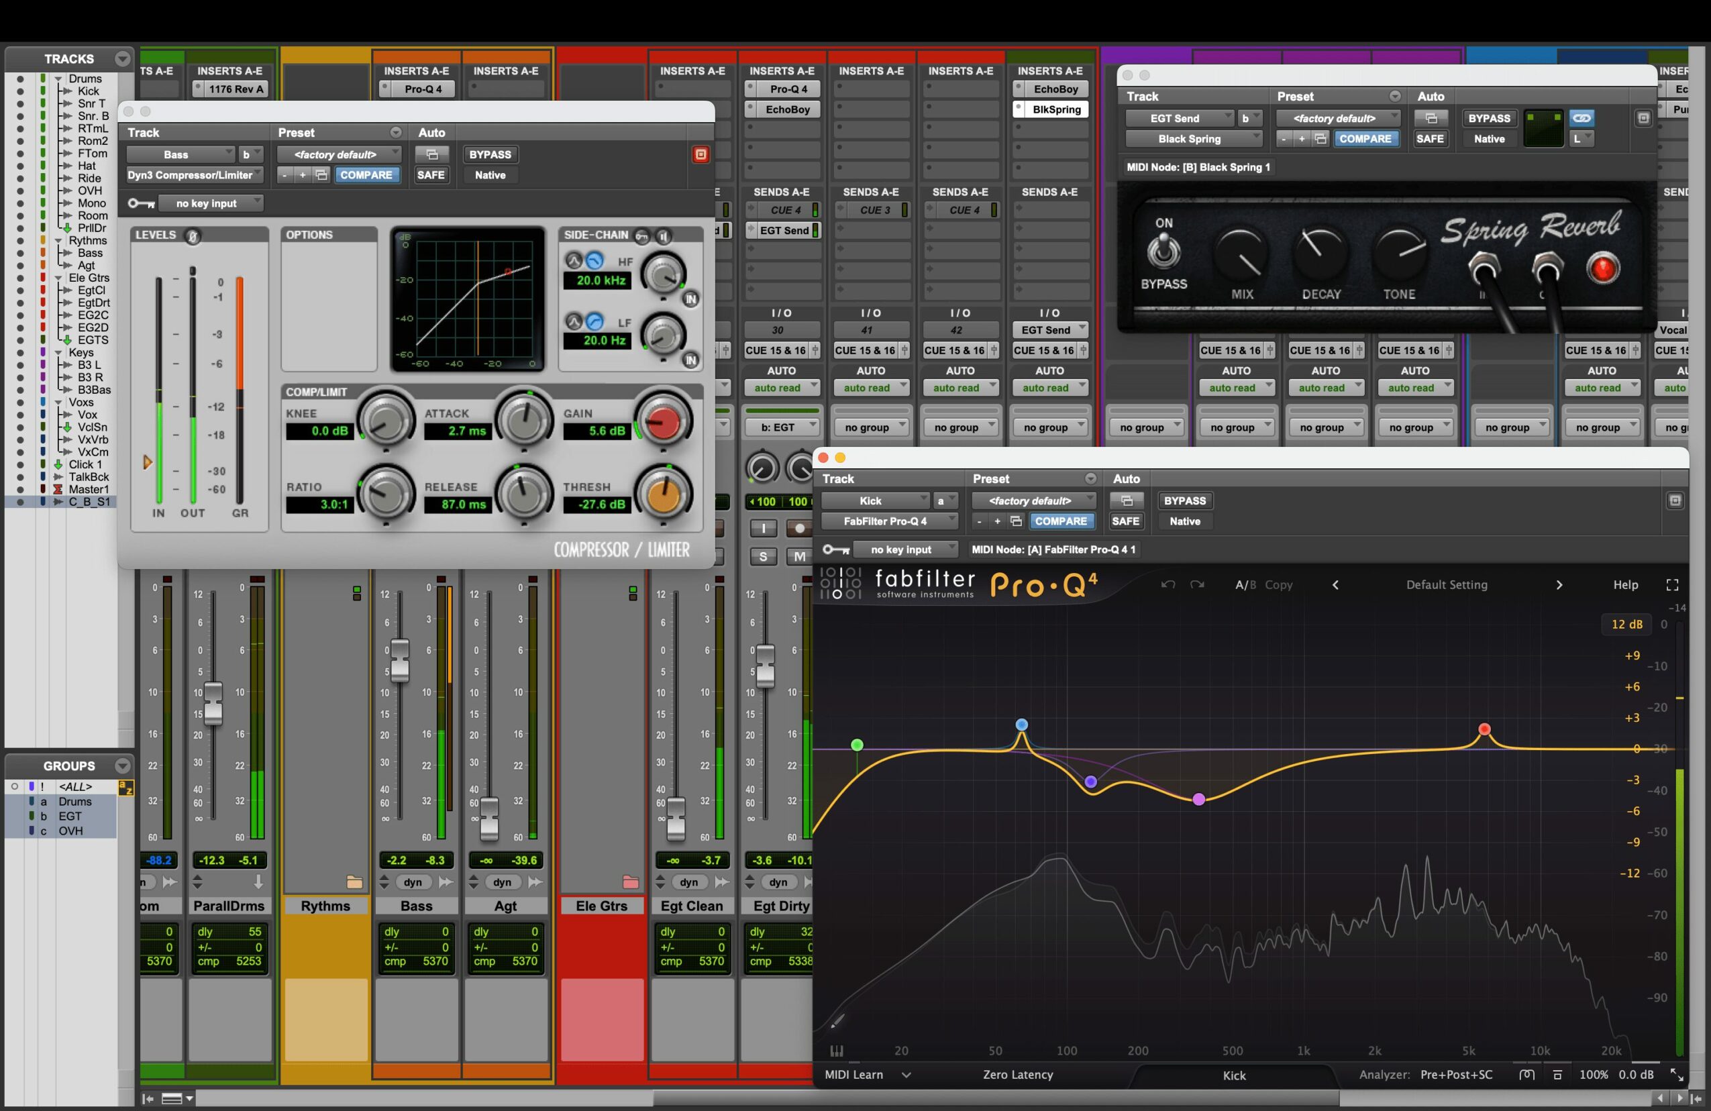Viewport: 1711px width, 1111px height.
Task: Bypass the Dyn3 Compressor/Limiter plugin
Action: click(x=490, y=154)
